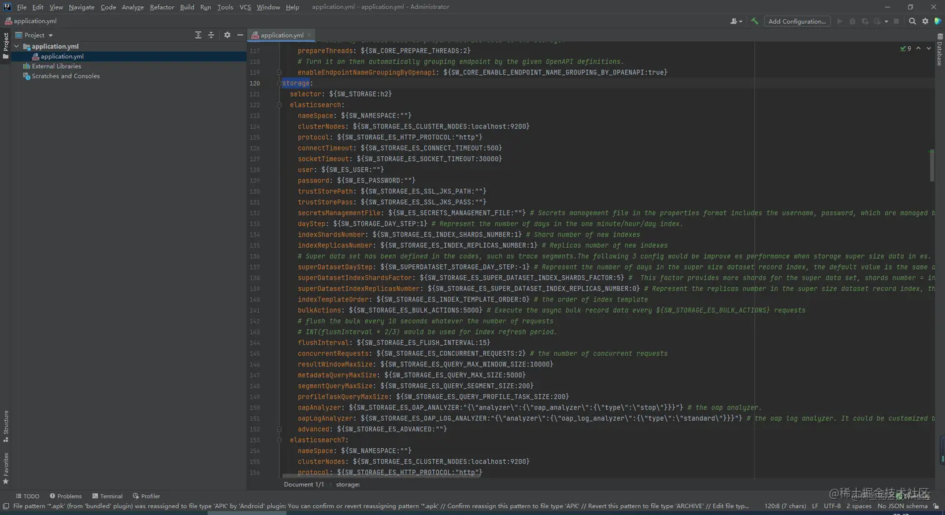Open the Refactor menu
The width and height of the screenshot is (945, 515).
162,7
